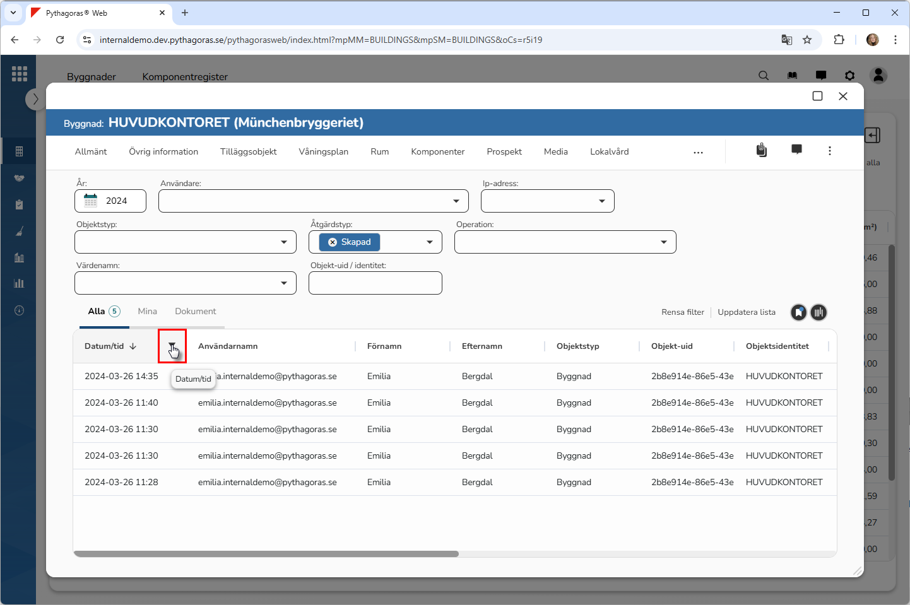Click the column settings icon beside the bookmark
The height and width of the screenshot is (605, 910).
pos(818,312)
